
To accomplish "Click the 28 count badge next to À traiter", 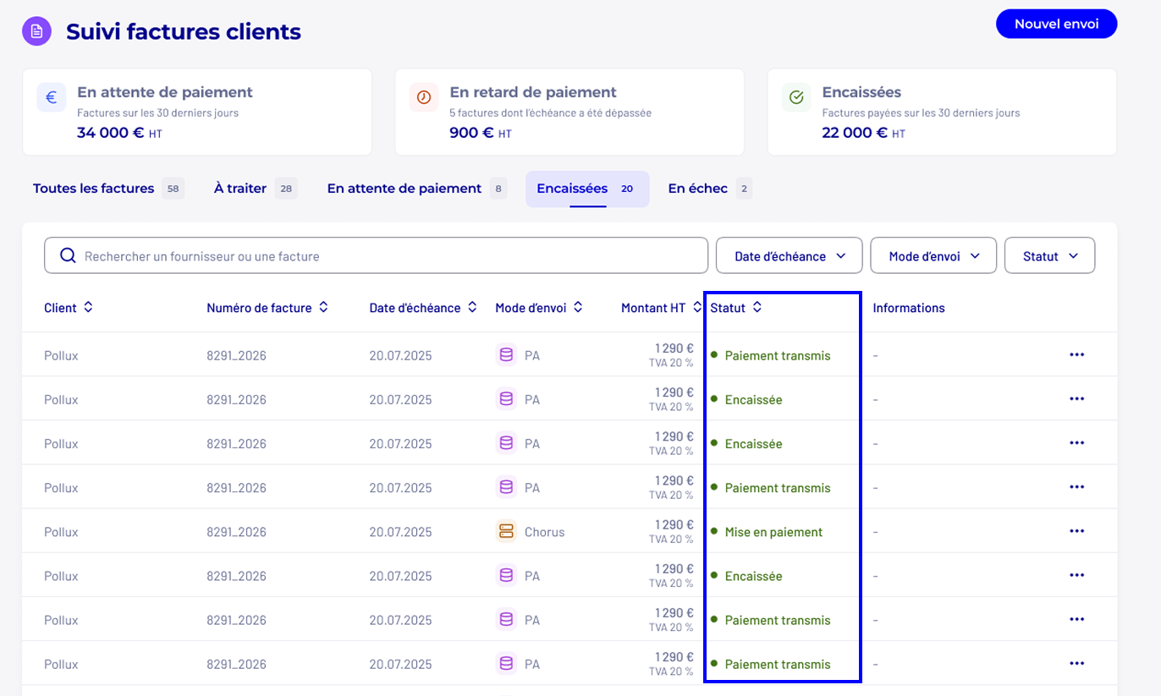I will pyautogui.click(x=286, y=189).
